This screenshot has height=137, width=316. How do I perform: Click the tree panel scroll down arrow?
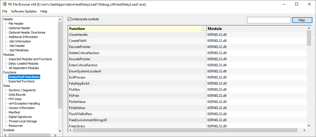pos(60,131)
